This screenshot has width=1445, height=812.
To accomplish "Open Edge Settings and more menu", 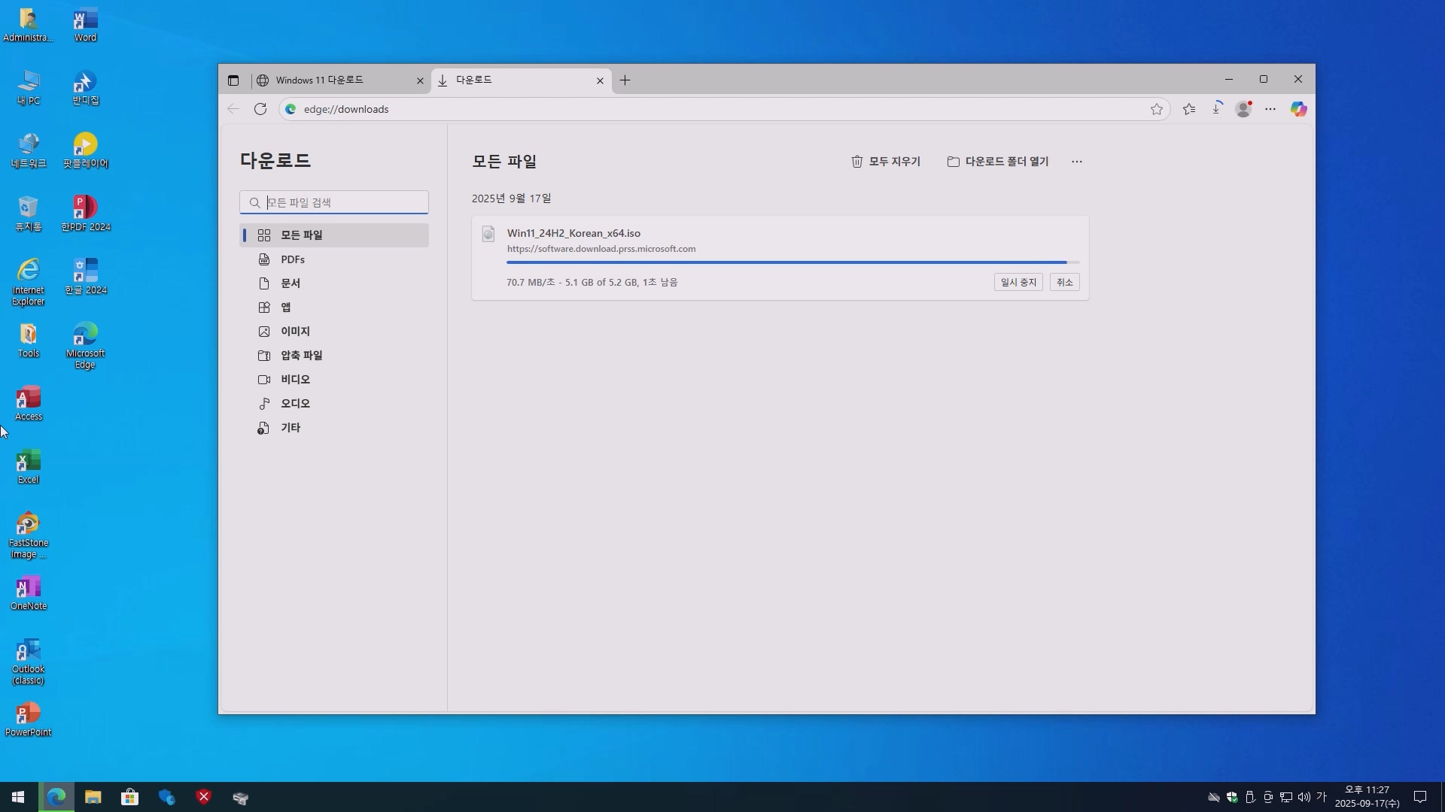I will pyautogui.click(x=1270, y=109).
